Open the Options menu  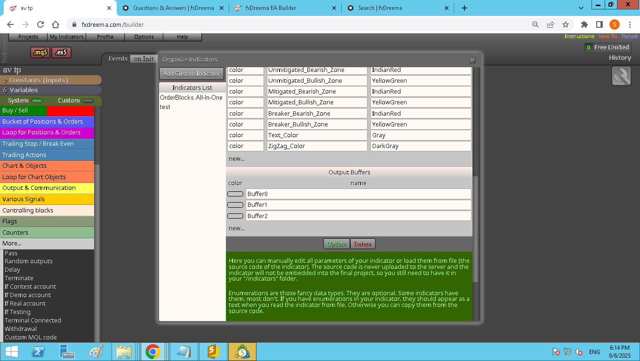click(144, 37)
